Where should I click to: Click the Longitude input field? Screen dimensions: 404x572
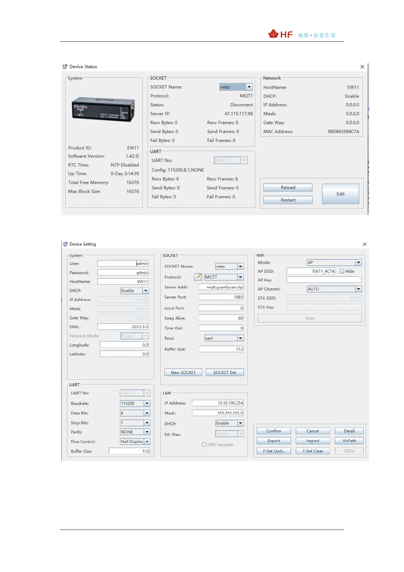[124, 345]
